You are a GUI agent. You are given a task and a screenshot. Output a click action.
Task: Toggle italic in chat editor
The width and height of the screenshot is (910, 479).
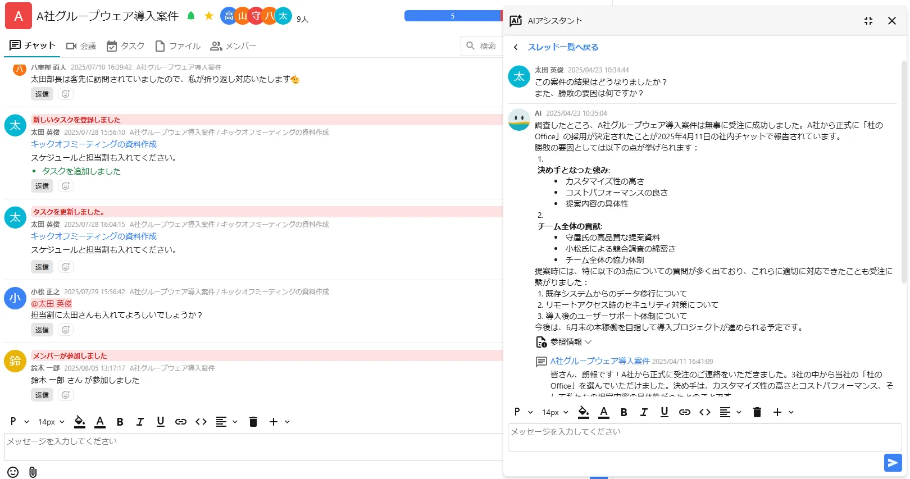140,422
